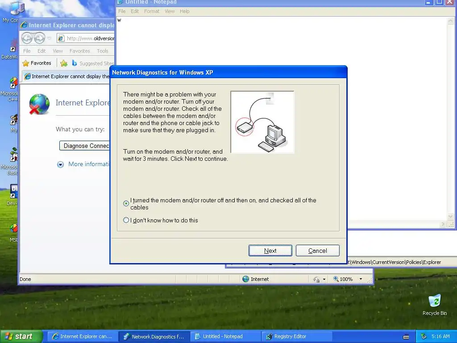This screenshot has height=343, width=457.
Task: Click modem and computer illustration in dialog
Action: click(x=262, y=122)
